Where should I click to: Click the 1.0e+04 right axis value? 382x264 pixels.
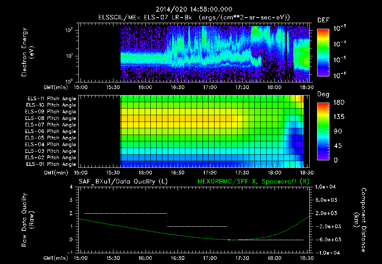pyautogui.click(x=325, y=187)
